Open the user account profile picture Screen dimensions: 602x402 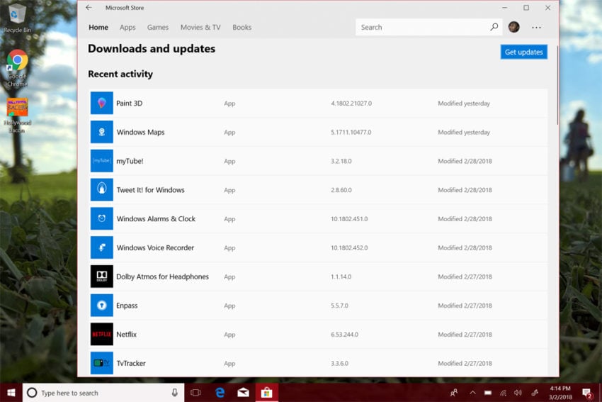coord(513,27)
